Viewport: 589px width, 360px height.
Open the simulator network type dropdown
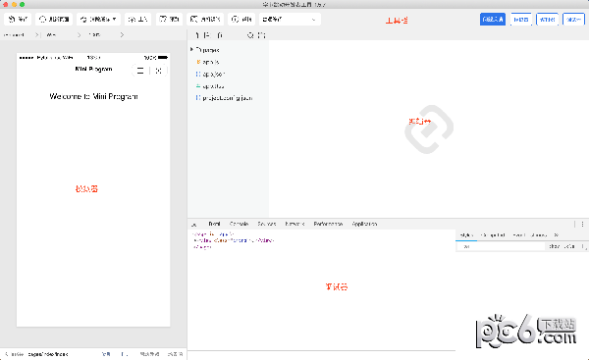coord(63,35)
